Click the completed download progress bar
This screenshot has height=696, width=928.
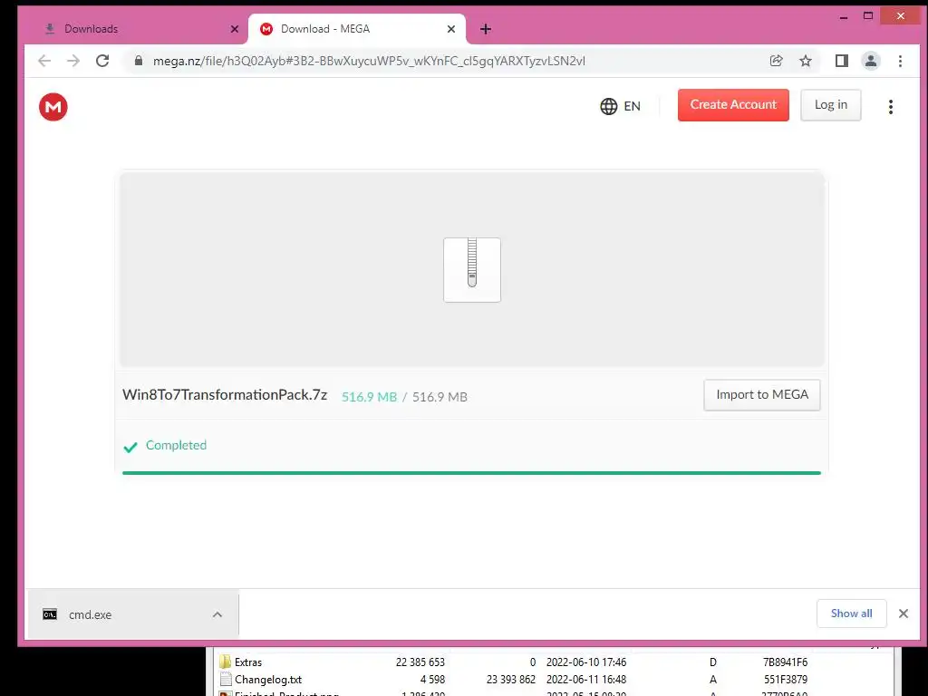[471, 473]
